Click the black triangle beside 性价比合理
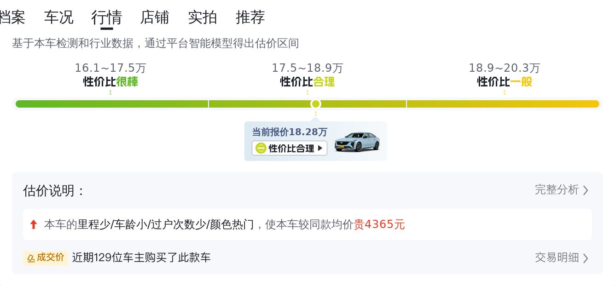Viewport: 615px width, 286px height. coord(320,148)
